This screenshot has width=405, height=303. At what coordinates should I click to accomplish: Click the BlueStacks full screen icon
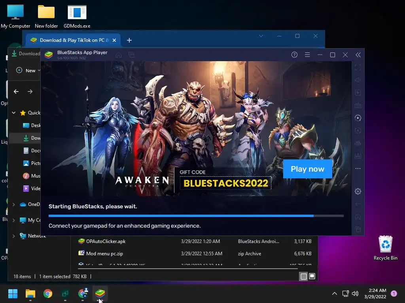coord(358,67)
